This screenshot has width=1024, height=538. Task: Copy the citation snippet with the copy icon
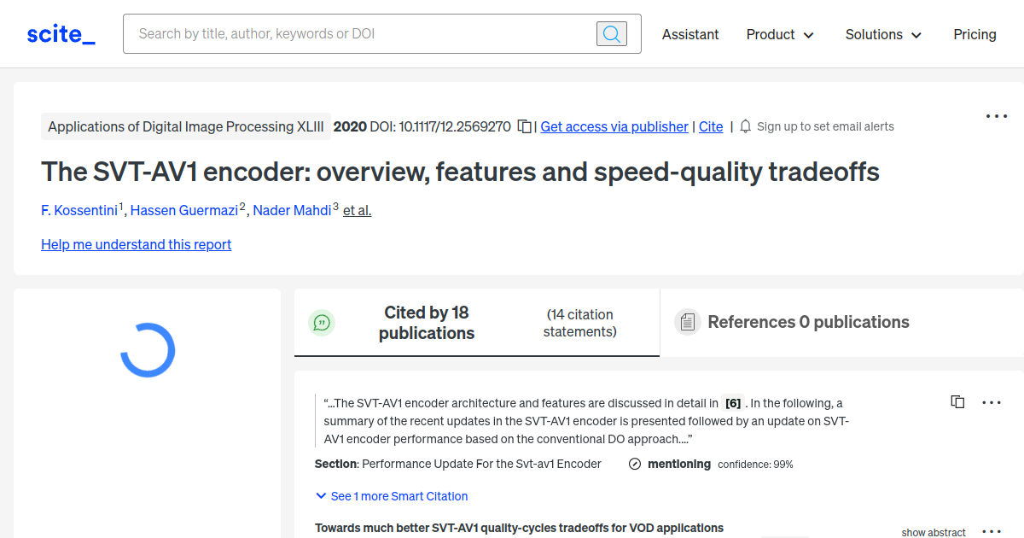coord(957,401)
